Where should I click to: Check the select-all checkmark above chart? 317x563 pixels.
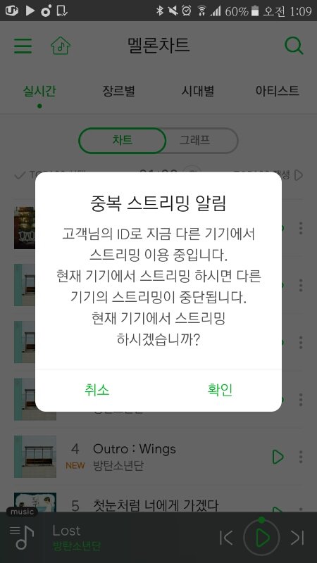coord(20,175)
